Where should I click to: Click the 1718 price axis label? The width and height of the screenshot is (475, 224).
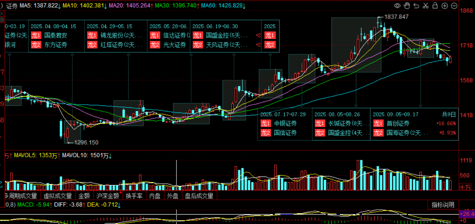tap(466, 45)
